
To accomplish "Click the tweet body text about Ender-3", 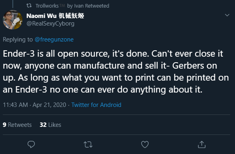I will point(116,71).
